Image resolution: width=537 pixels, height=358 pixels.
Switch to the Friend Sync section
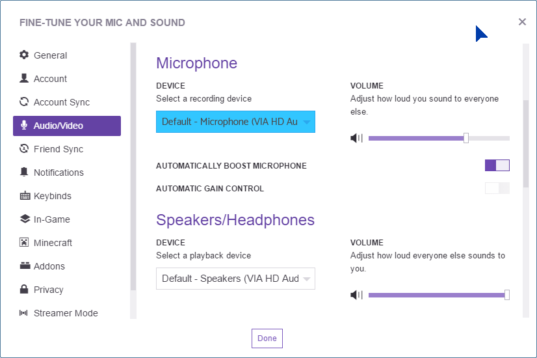pyautogui.click(x=59, y=149)
